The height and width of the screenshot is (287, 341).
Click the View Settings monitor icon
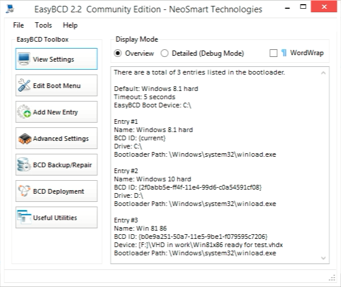tap(24, 59)
